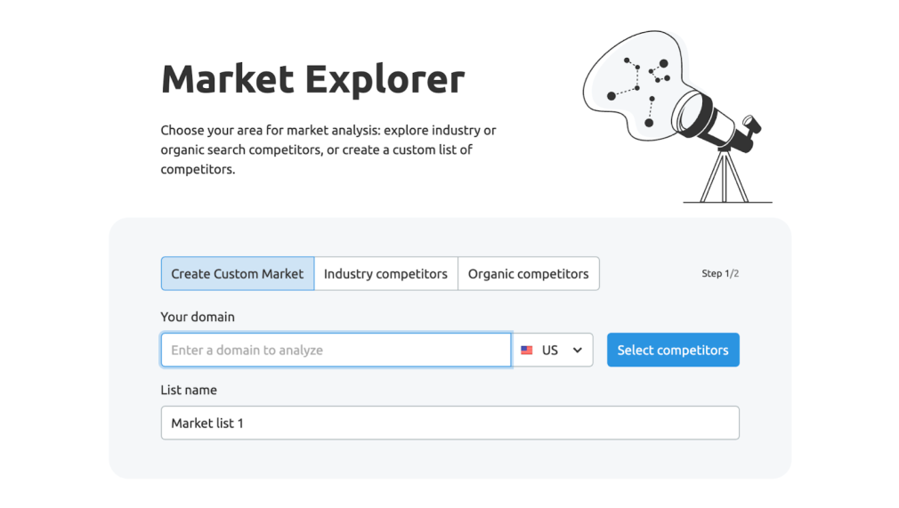
Task: Switch to Industry competitors tab
Action: pos(386,273)
